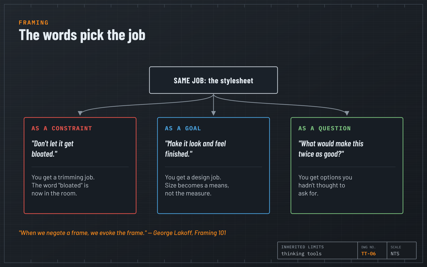Viewport: 427px width, 267px height.
Task: Click text 'hadn't thought to'
Action: coord(322,185)
